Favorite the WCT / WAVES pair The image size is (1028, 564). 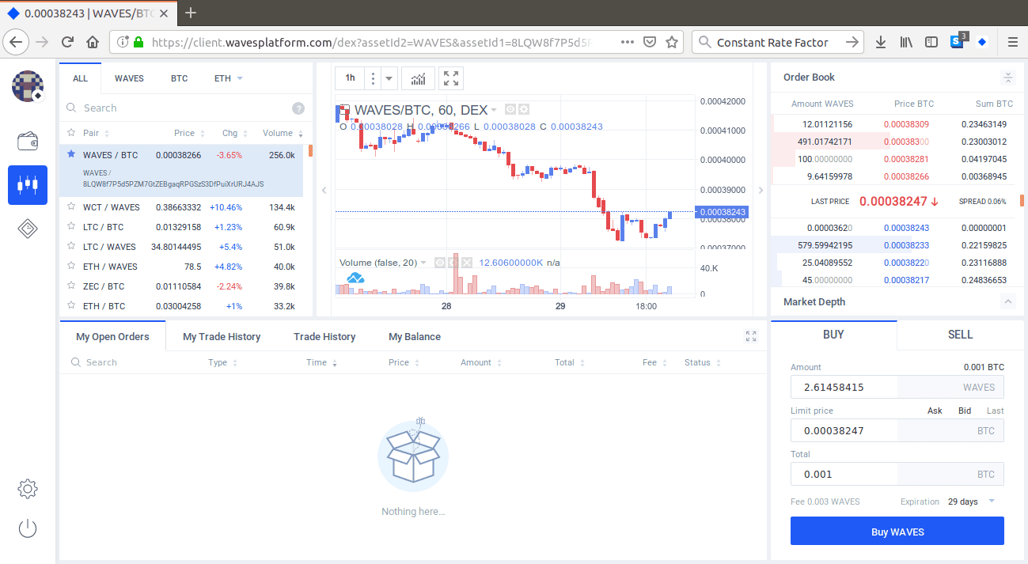click(x=71, y=207)
